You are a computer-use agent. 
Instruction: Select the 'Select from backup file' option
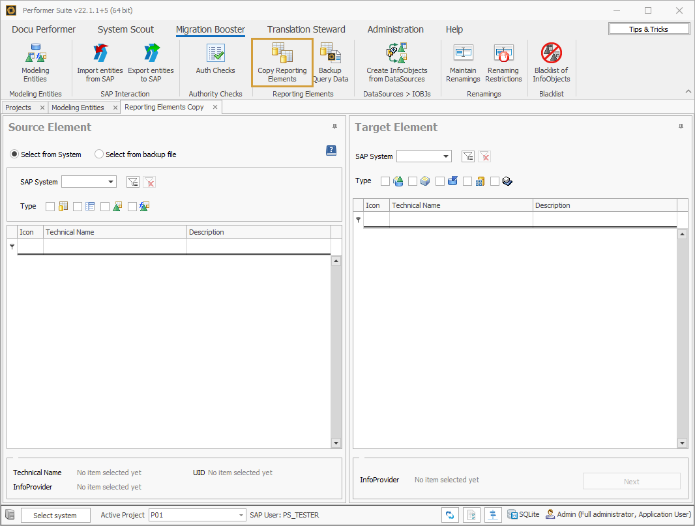(x=98, y=154)
